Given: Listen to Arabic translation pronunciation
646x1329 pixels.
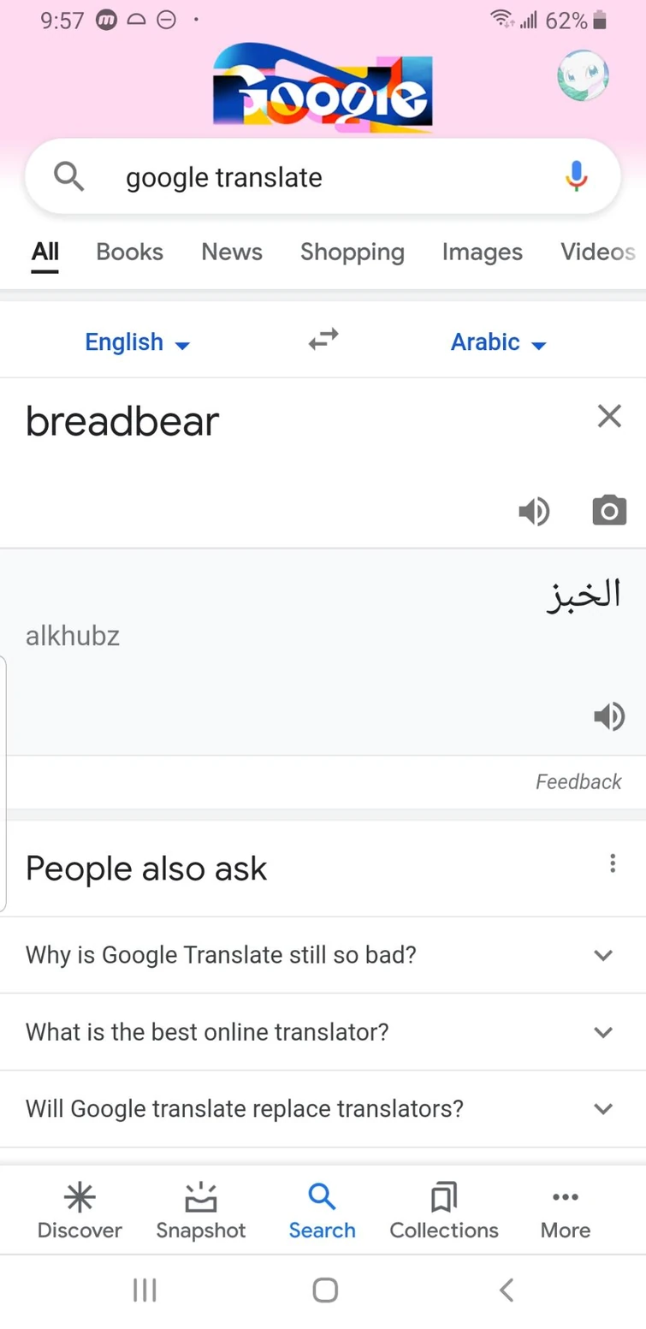Looking at the screenshot, I should tap(609, 717).
